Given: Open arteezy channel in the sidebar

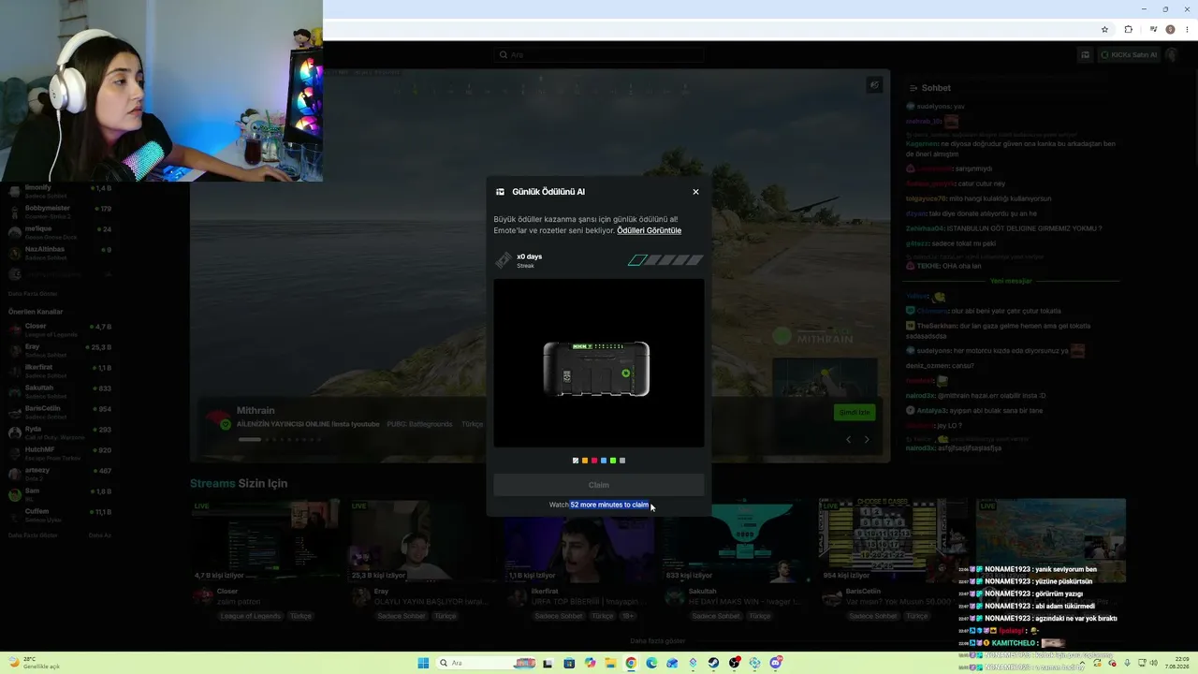Looking at the screenshot, I should pyautogui.click(x=60, y=474).
